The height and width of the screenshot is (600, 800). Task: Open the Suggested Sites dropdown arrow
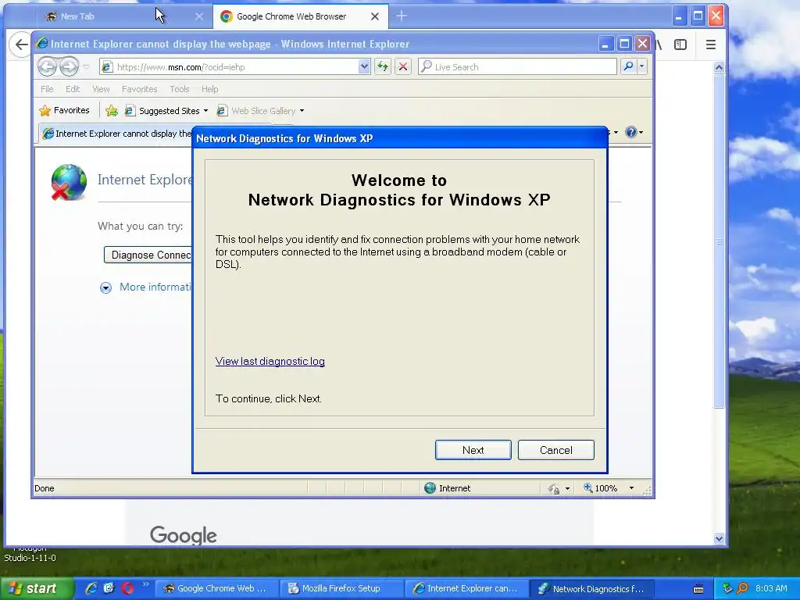point(205,111)
